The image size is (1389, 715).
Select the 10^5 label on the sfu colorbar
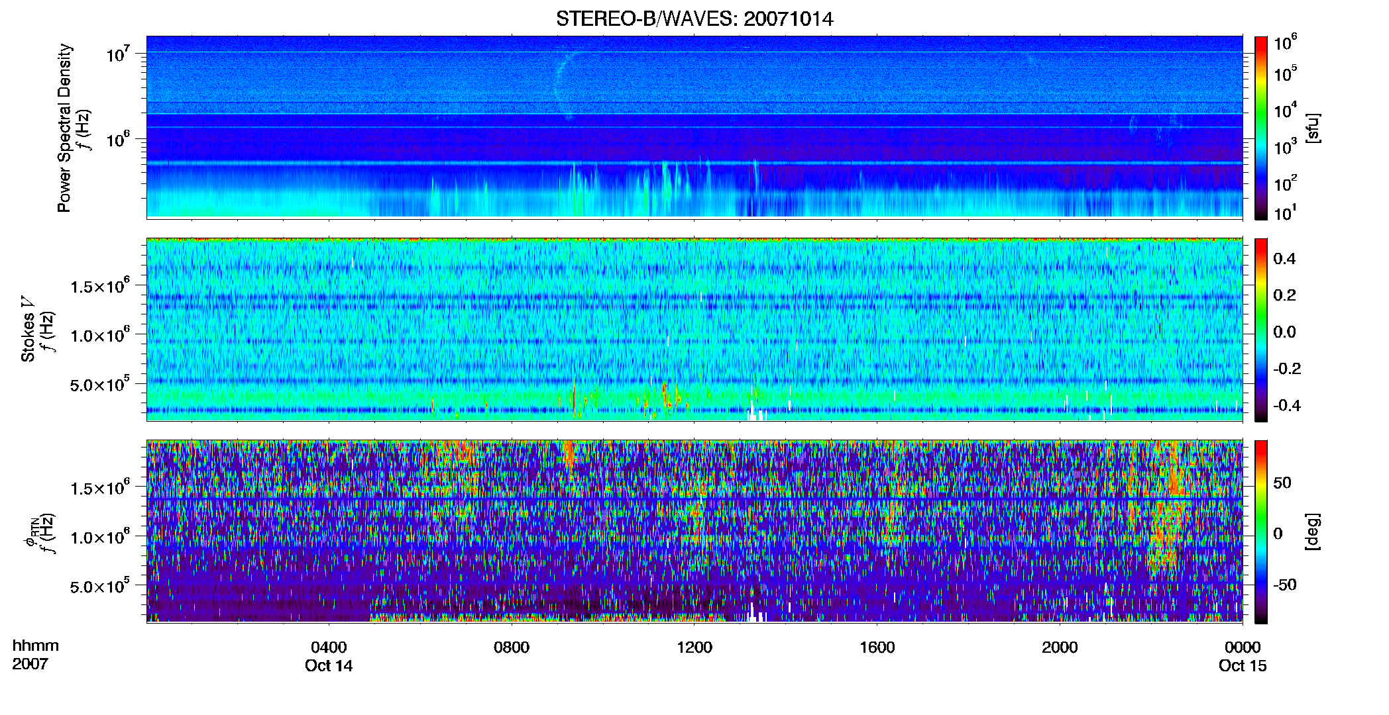(1286, 73)
